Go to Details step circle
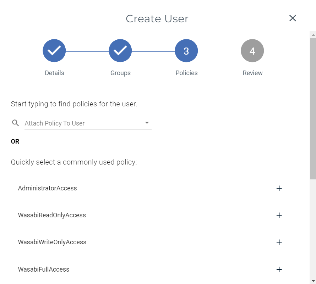The height and width of the screenshot is (284, 316). tap(54, 51)
